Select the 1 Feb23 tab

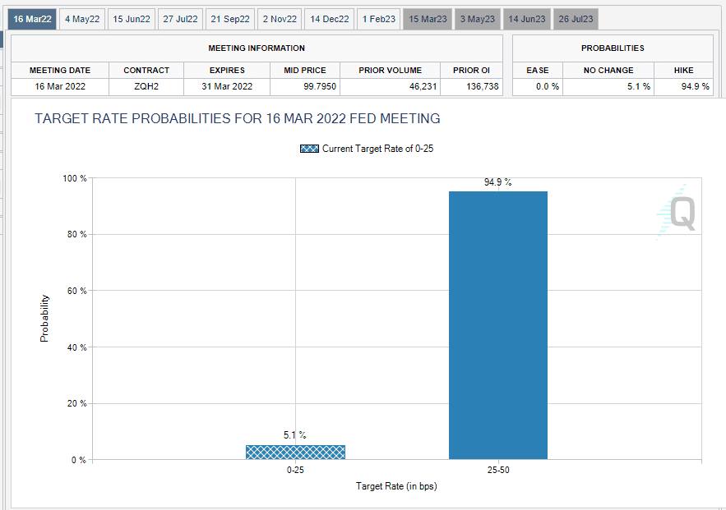pyautogui.click(x=379, y=19)
